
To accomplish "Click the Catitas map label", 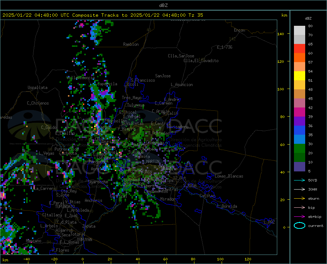I will (207, 196).
